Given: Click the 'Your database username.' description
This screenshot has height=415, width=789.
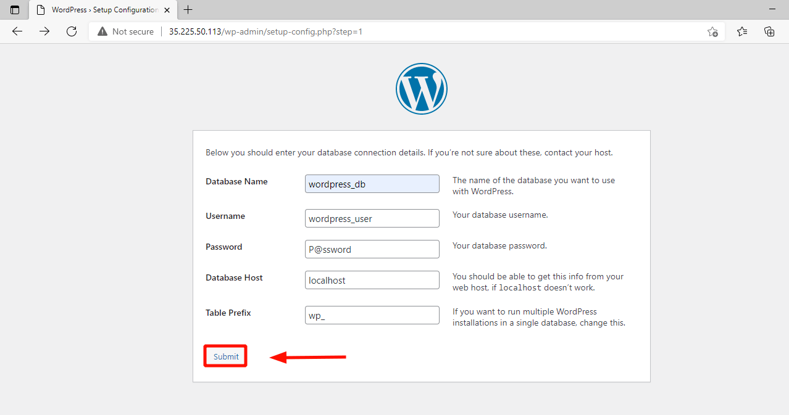Looking at the screenshot, I should 500,215.
